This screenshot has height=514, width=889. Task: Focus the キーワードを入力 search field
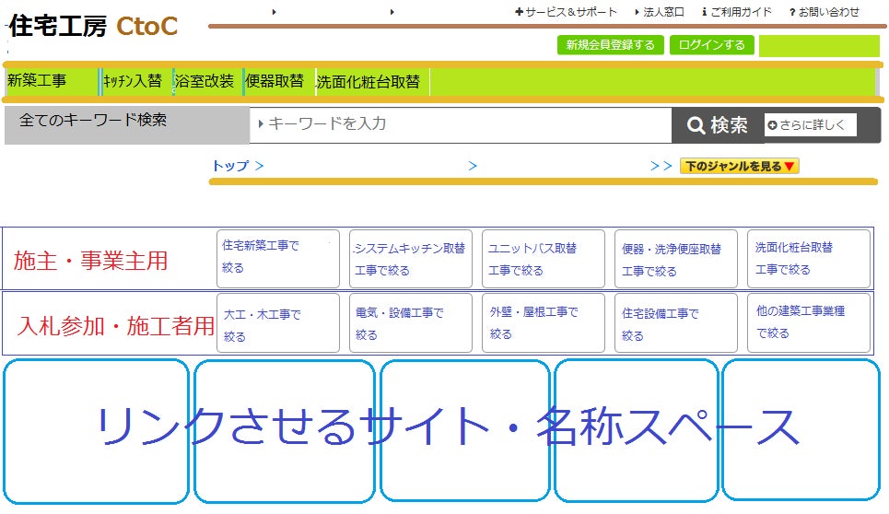pos(461,124)
